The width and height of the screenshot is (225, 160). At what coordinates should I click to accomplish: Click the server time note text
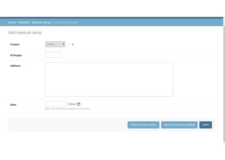(x=68, y=109)
